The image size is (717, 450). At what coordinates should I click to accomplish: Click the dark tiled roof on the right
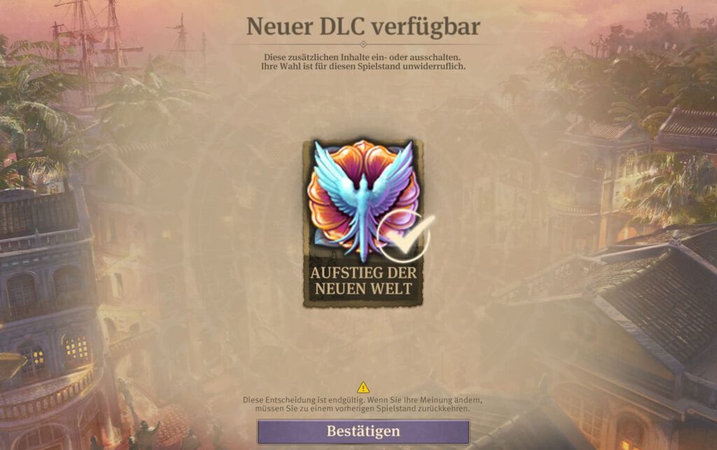658,302
